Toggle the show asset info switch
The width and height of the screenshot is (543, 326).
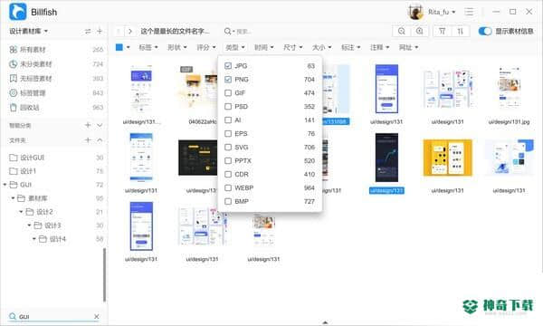click(485, 31)
